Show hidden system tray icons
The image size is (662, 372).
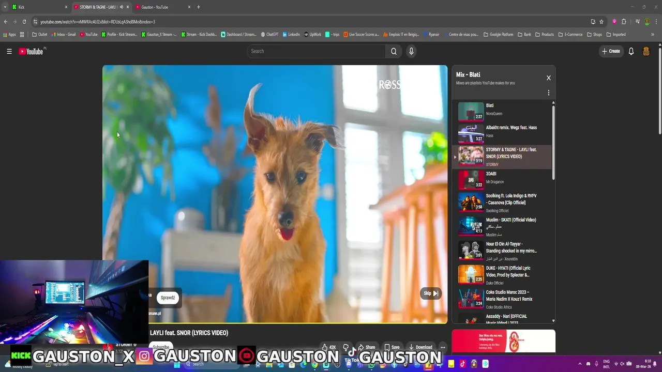(x=580, y=364)
